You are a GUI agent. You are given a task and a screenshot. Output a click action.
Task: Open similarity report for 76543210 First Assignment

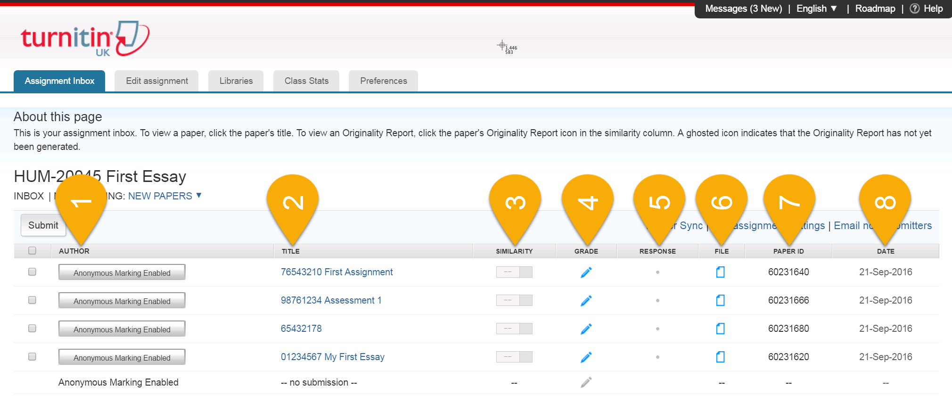coord(514,272)
